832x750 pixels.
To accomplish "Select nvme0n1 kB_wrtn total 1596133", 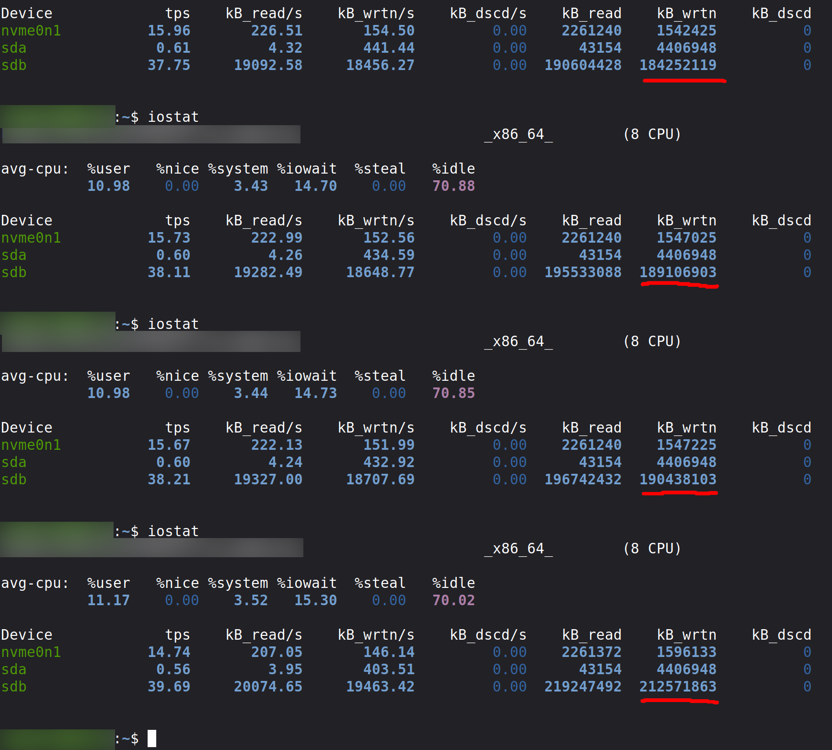I will pos(686,652).
